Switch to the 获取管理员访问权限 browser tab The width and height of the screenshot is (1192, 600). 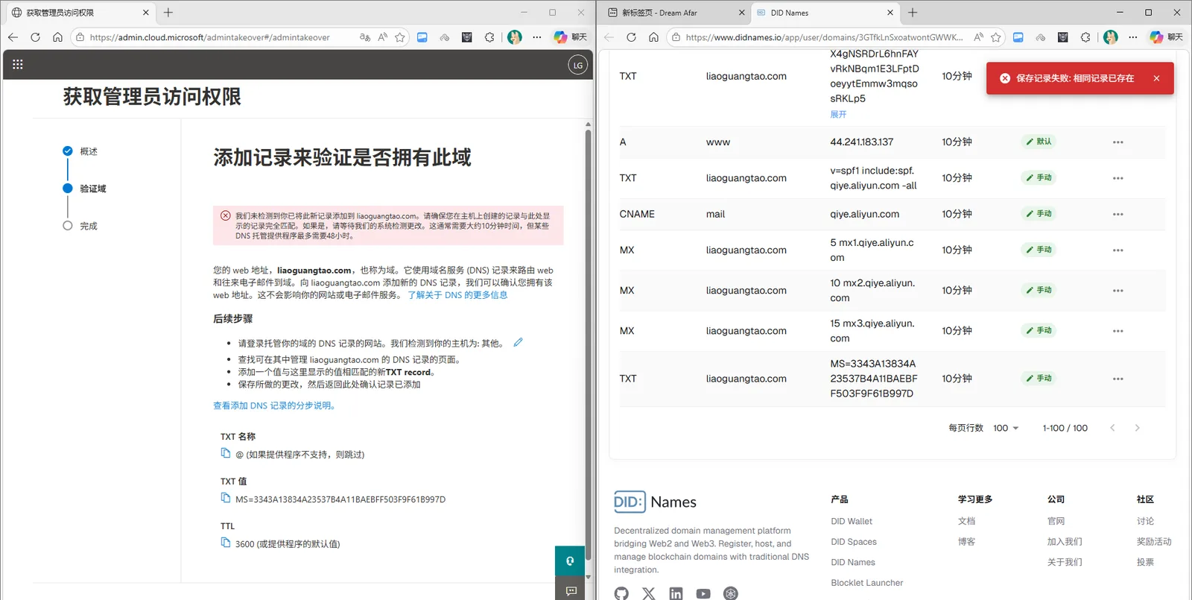click(80, 13)
